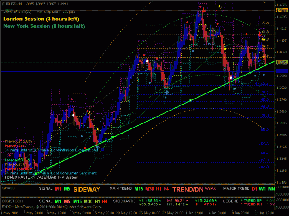
Task: Click M15 in the GMACD main trend row
Action: (x=139, y=189)
